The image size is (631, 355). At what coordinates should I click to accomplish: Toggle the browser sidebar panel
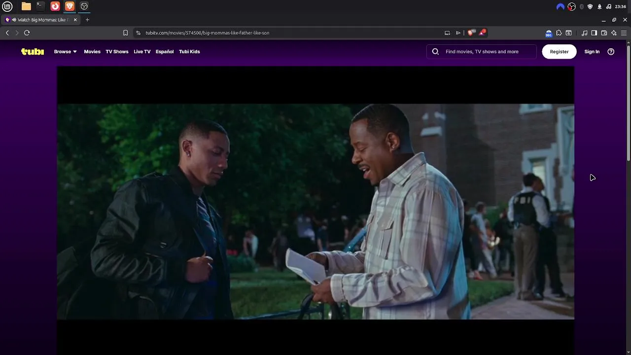coord(594,33)
